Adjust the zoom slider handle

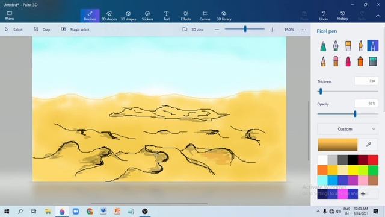click(245, 29)
